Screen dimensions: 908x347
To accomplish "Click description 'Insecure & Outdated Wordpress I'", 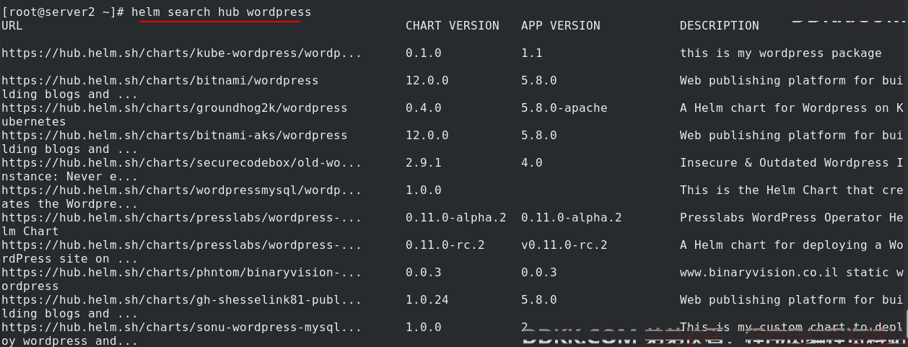I will point(792,162).
